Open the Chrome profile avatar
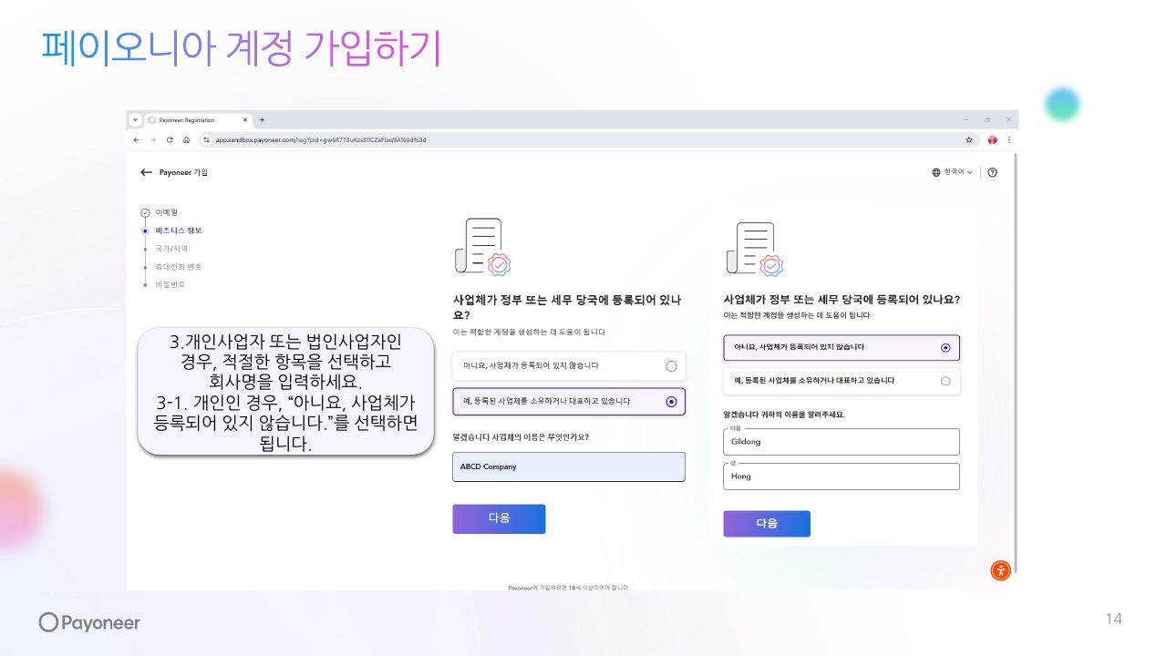This screenshot has width=1167, height=656. [x=992, y=139]
